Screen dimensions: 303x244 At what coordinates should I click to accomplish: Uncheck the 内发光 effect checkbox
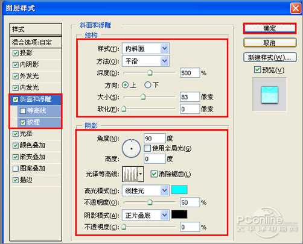pos(16,88)
